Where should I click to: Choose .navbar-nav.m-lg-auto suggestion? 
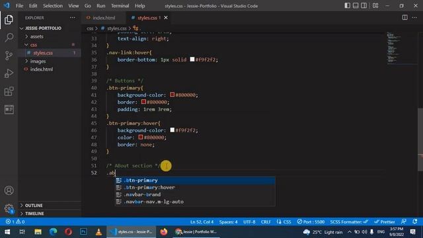195,202
